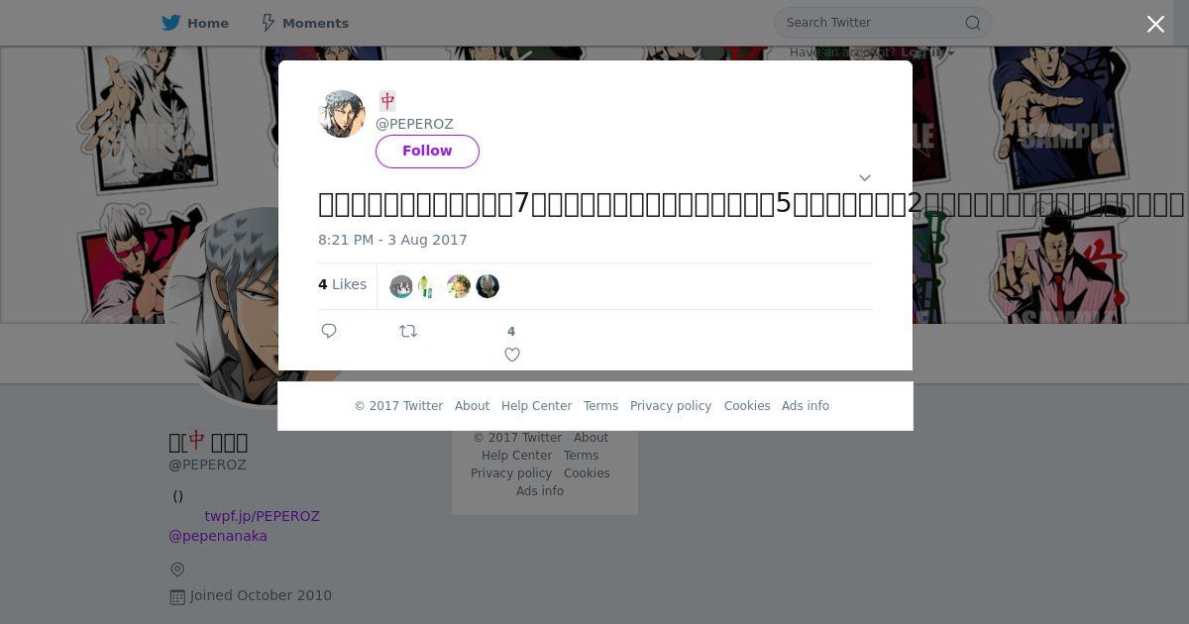
Task: Open the PEPEROZ profile avatar in tweet
Action: tap(342, 114)
